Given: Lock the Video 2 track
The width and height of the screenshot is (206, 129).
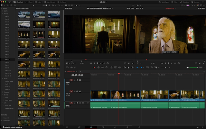Looking at the screenshot, I should (x=75, y=80).
